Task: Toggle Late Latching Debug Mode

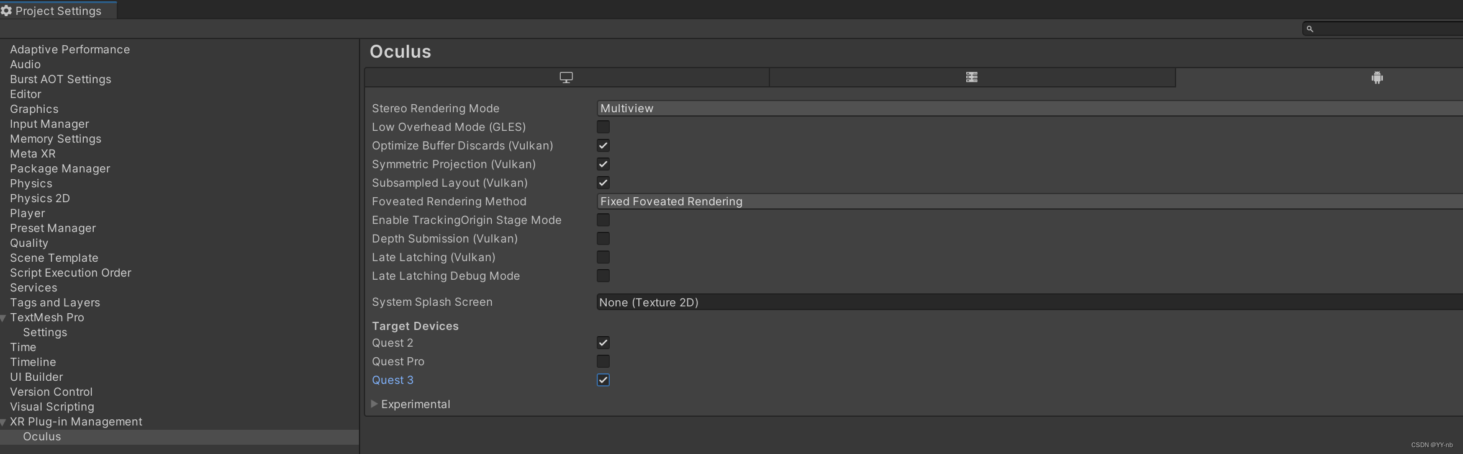Action: 603,276
